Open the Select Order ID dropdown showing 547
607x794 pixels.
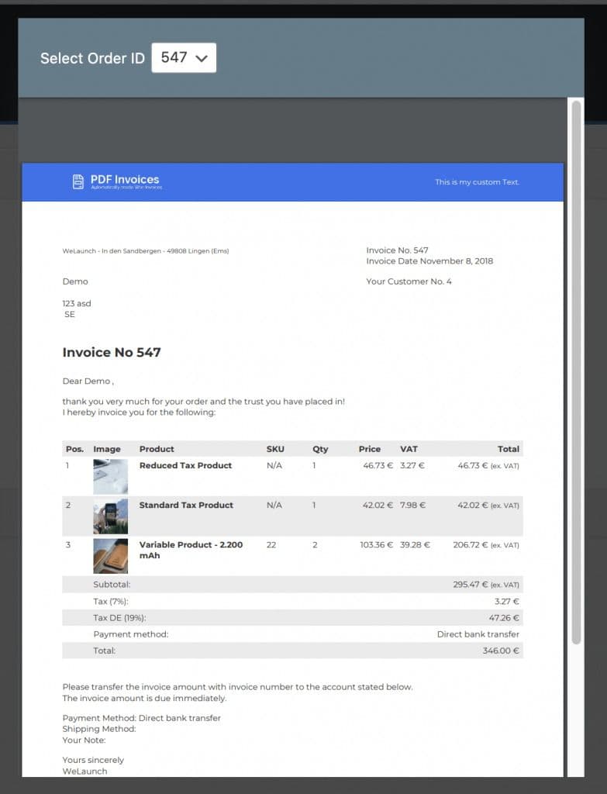[184, 57]
